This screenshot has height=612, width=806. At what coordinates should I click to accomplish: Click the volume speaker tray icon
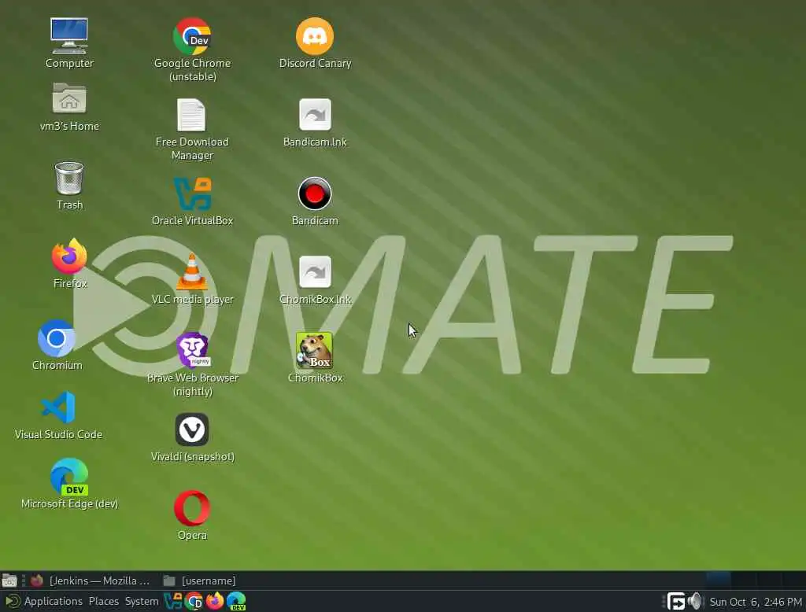coord(694,601)
